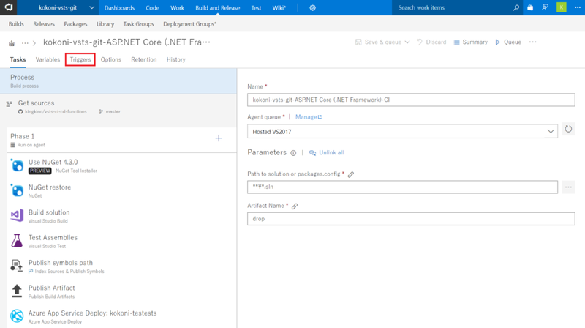Add a task to Phase 1 with plus

(x=219, y=138)
